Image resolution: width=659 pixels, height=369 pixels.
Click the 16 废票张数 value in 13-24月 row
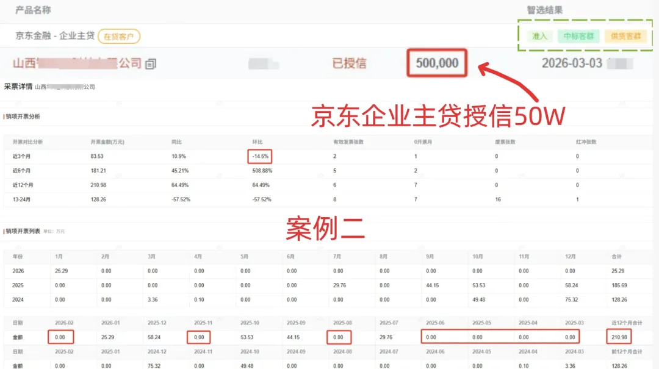[498, 199]
